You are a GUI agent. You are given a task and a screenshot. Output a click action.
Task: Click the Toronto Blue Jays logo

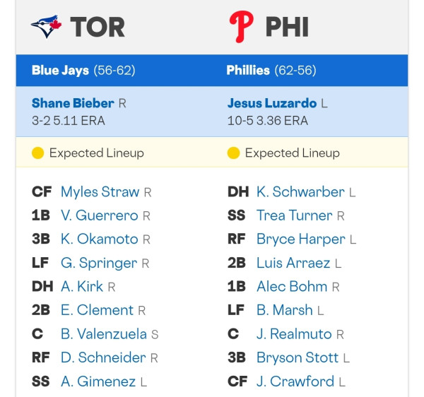[46, 26]
